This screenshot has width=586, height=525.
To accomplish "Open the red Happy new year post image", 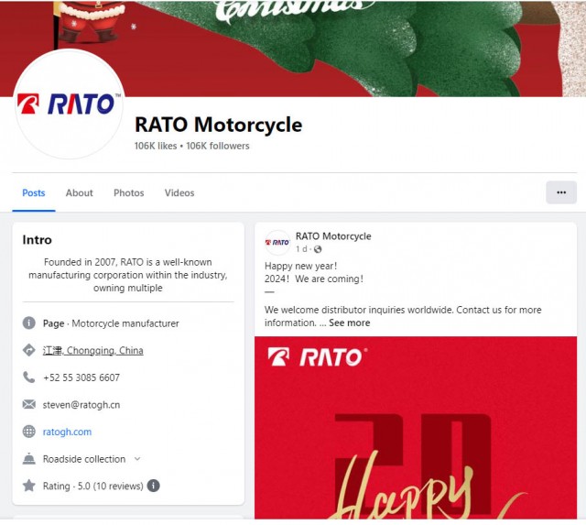I will click(x=416, y=427).
